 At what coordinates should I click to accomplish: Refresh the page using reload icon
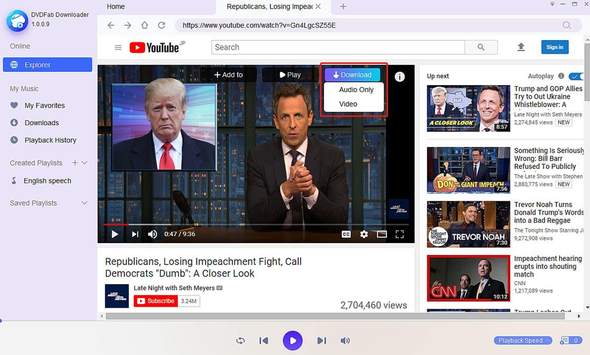point(161,25)
